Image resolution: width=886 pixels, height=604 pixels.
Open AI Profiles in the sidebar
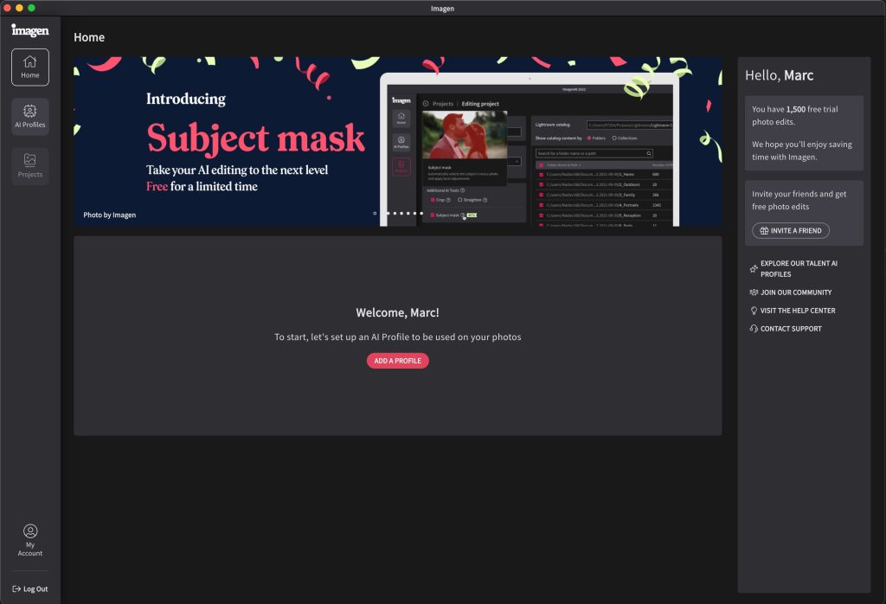30,117
